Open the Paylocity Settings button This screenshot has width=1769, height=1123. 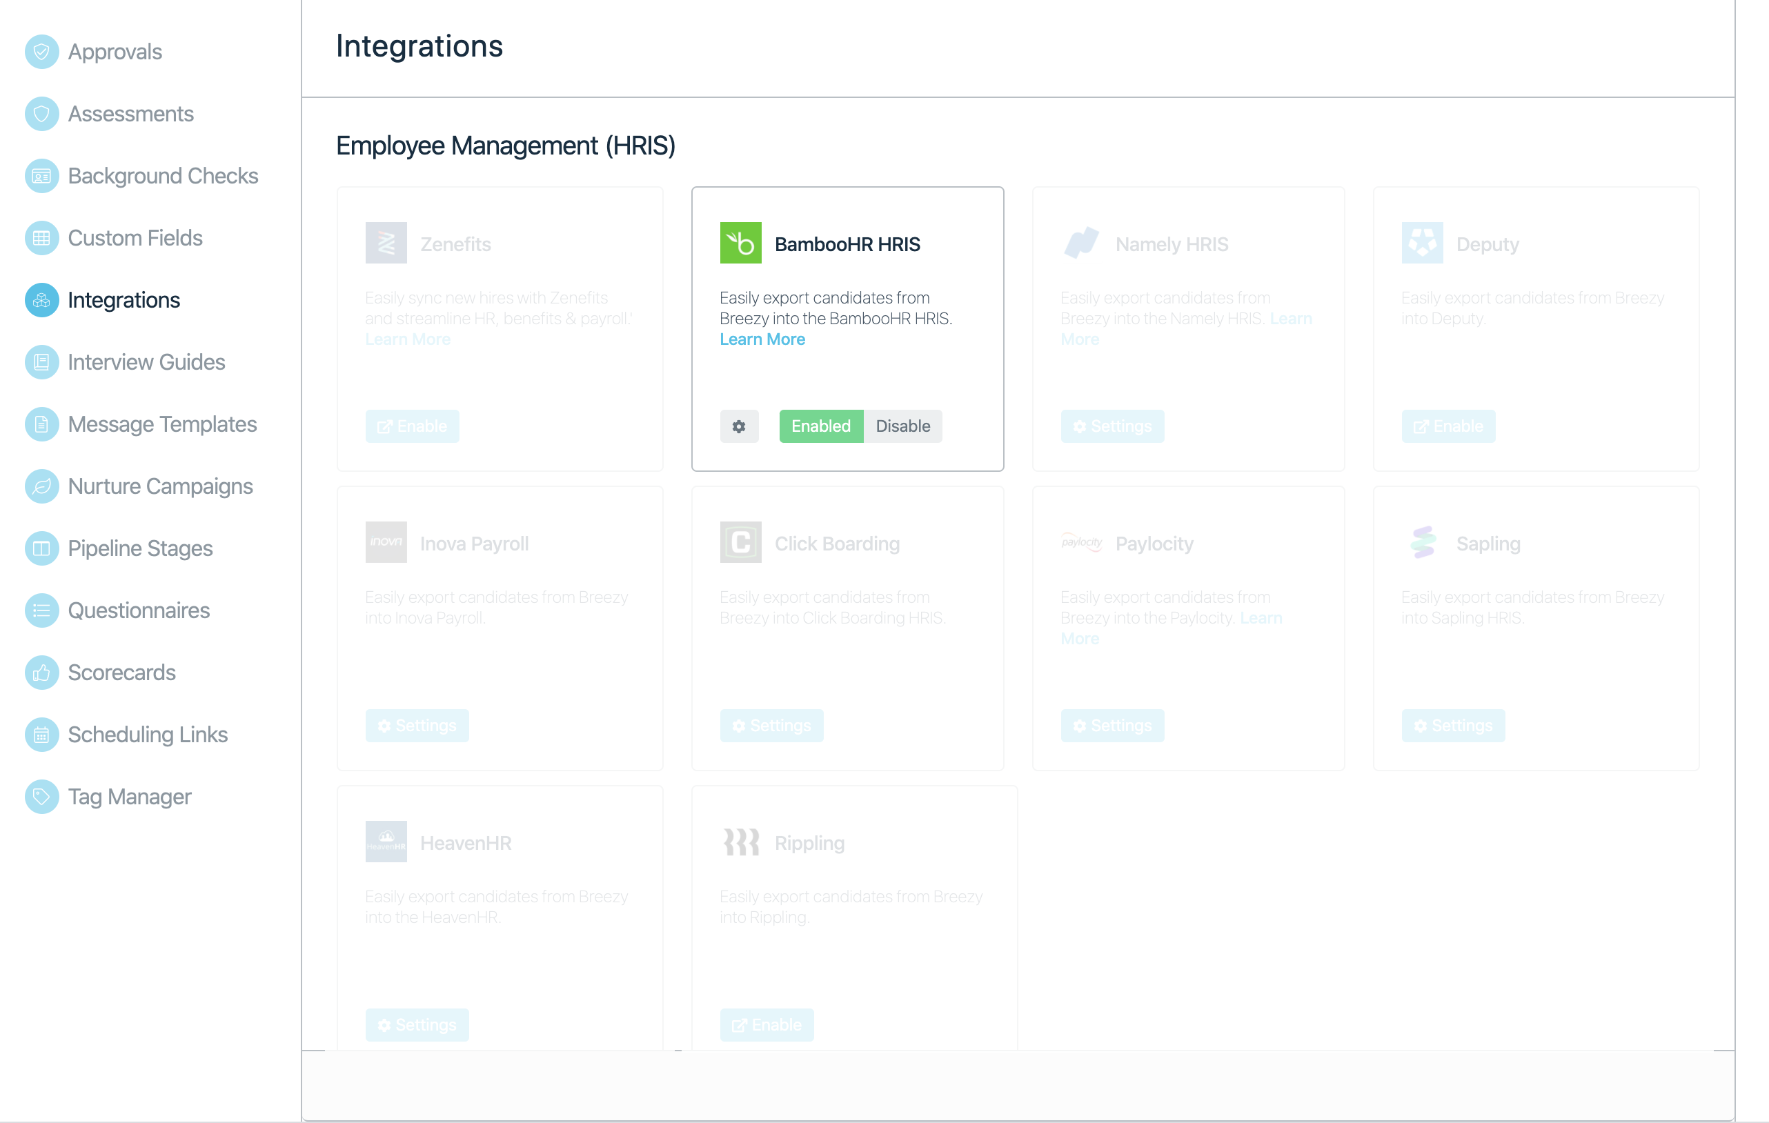coord(1111,726)
